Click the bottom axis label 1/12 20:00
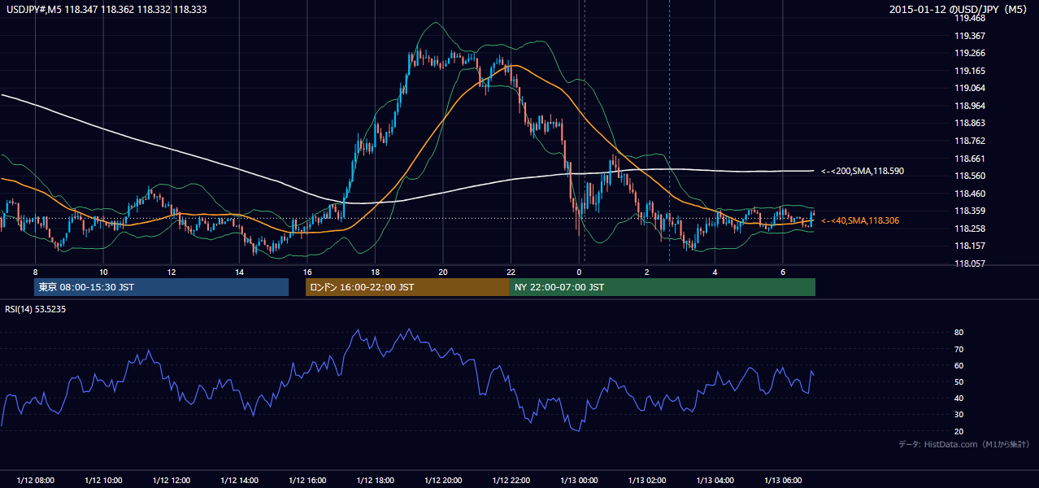1039x488 pixels. click(x=443, y=480)
